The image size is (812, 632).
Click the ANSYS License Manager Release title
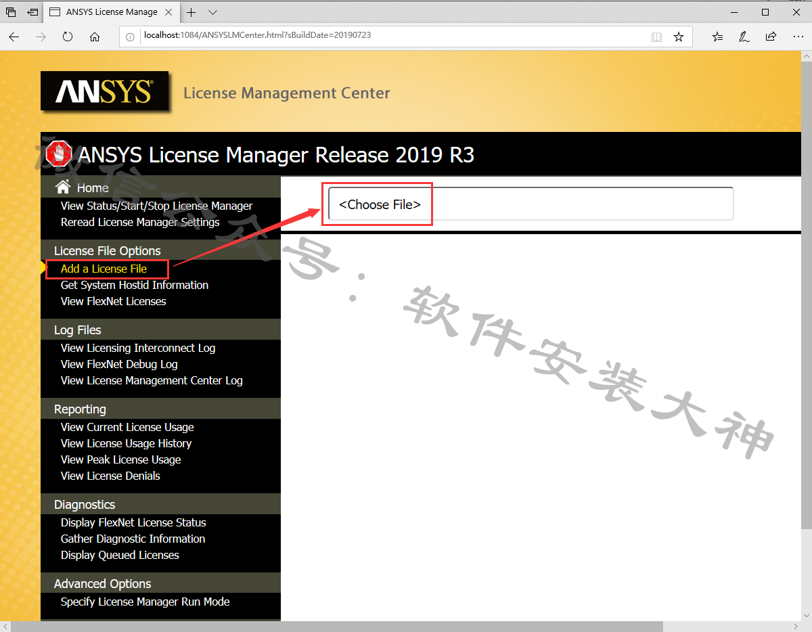point(276,155)
